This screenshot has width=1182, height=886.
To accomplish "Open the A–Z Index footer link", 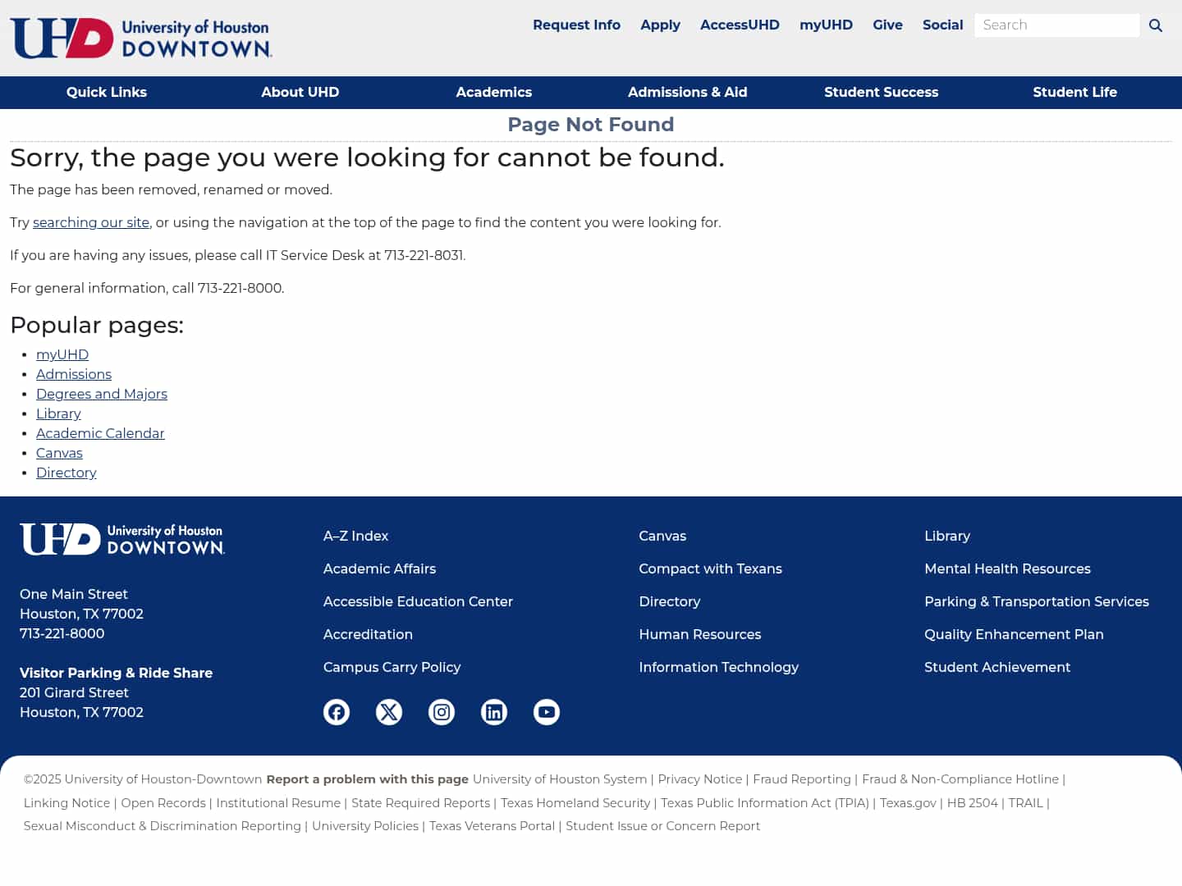I will click(355, 536).
